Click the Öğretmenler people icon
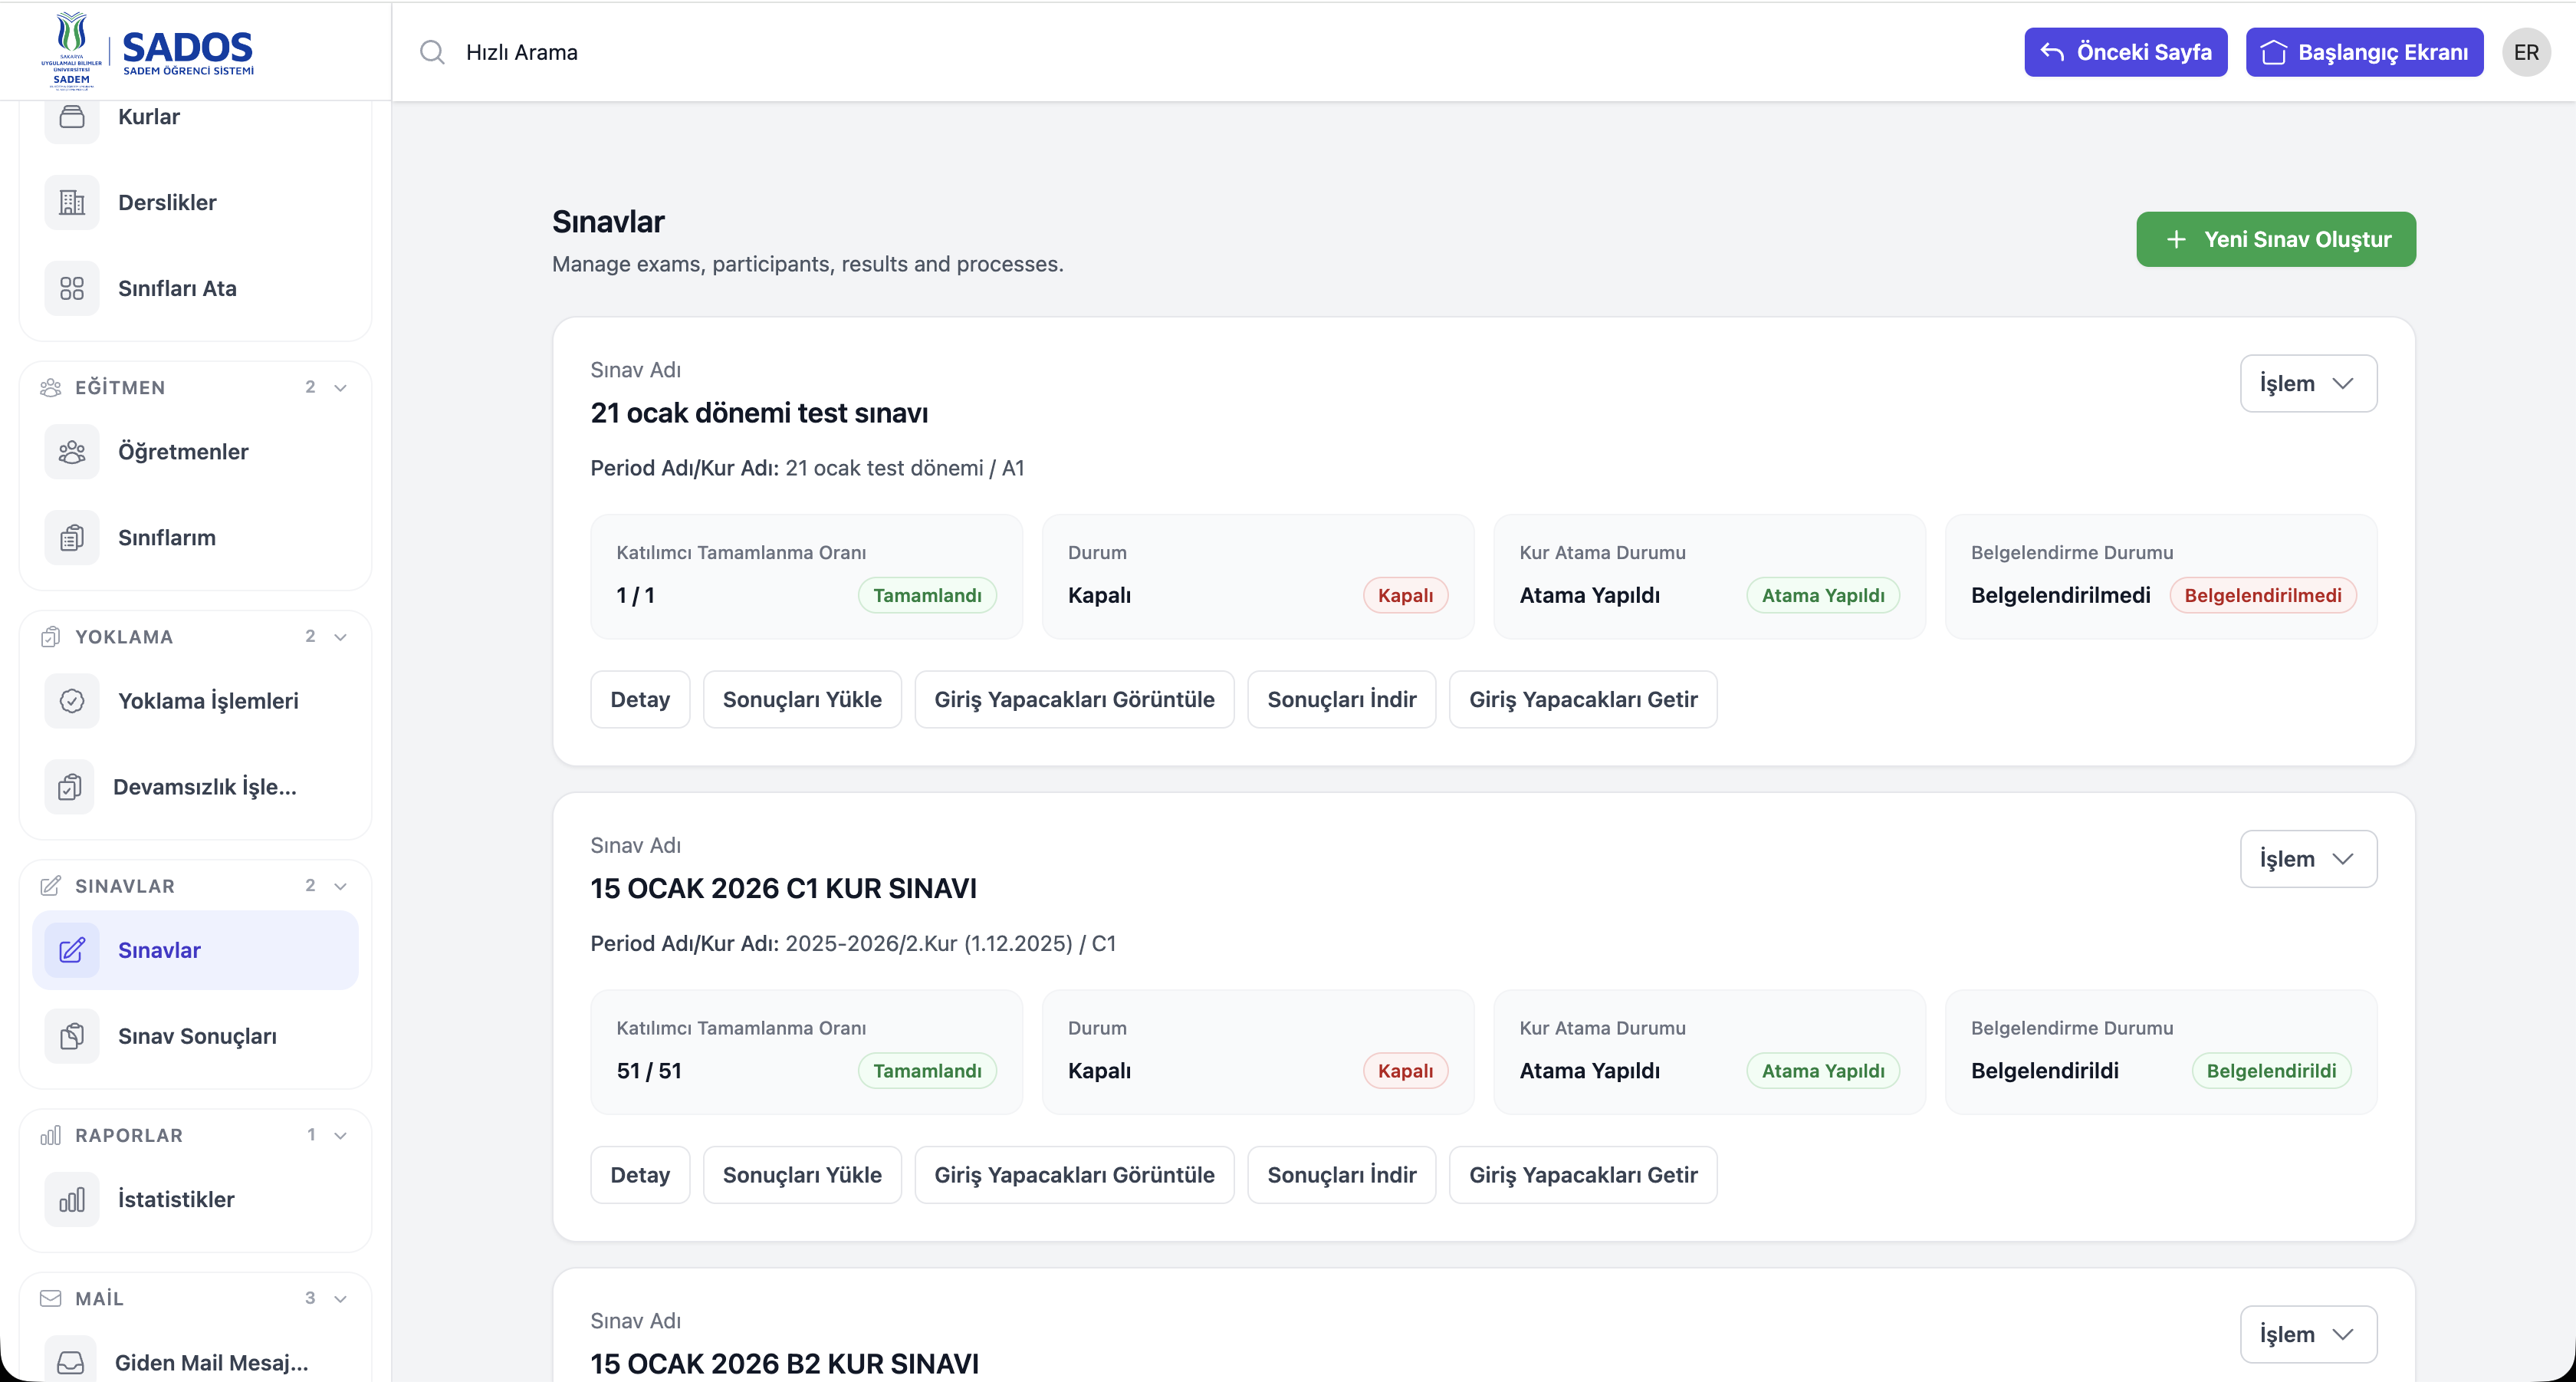The width and height of the screenshot is (2576, 1382). (x=72, y=452)
